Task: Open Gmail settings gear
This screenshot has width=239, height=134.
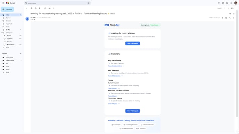Action: (227, 3)
